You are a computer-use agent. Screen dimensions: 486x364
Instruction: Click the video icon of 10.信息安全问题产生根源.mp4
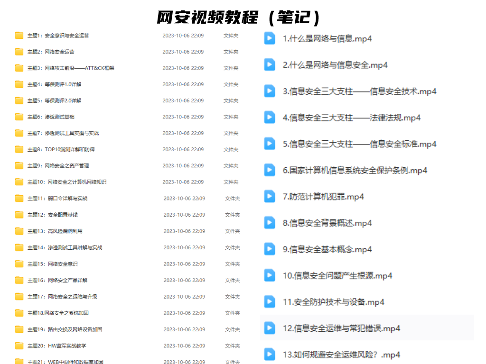click(270, 275)
